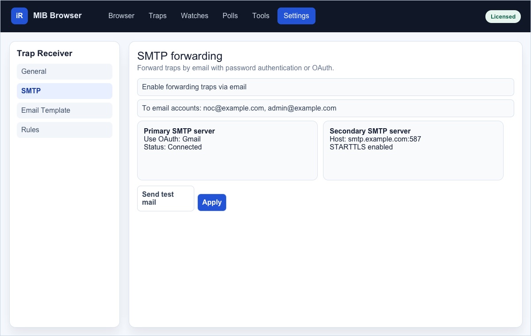Open the Email Template section
This screenshot has height=336, width=531.
[65, 111]
